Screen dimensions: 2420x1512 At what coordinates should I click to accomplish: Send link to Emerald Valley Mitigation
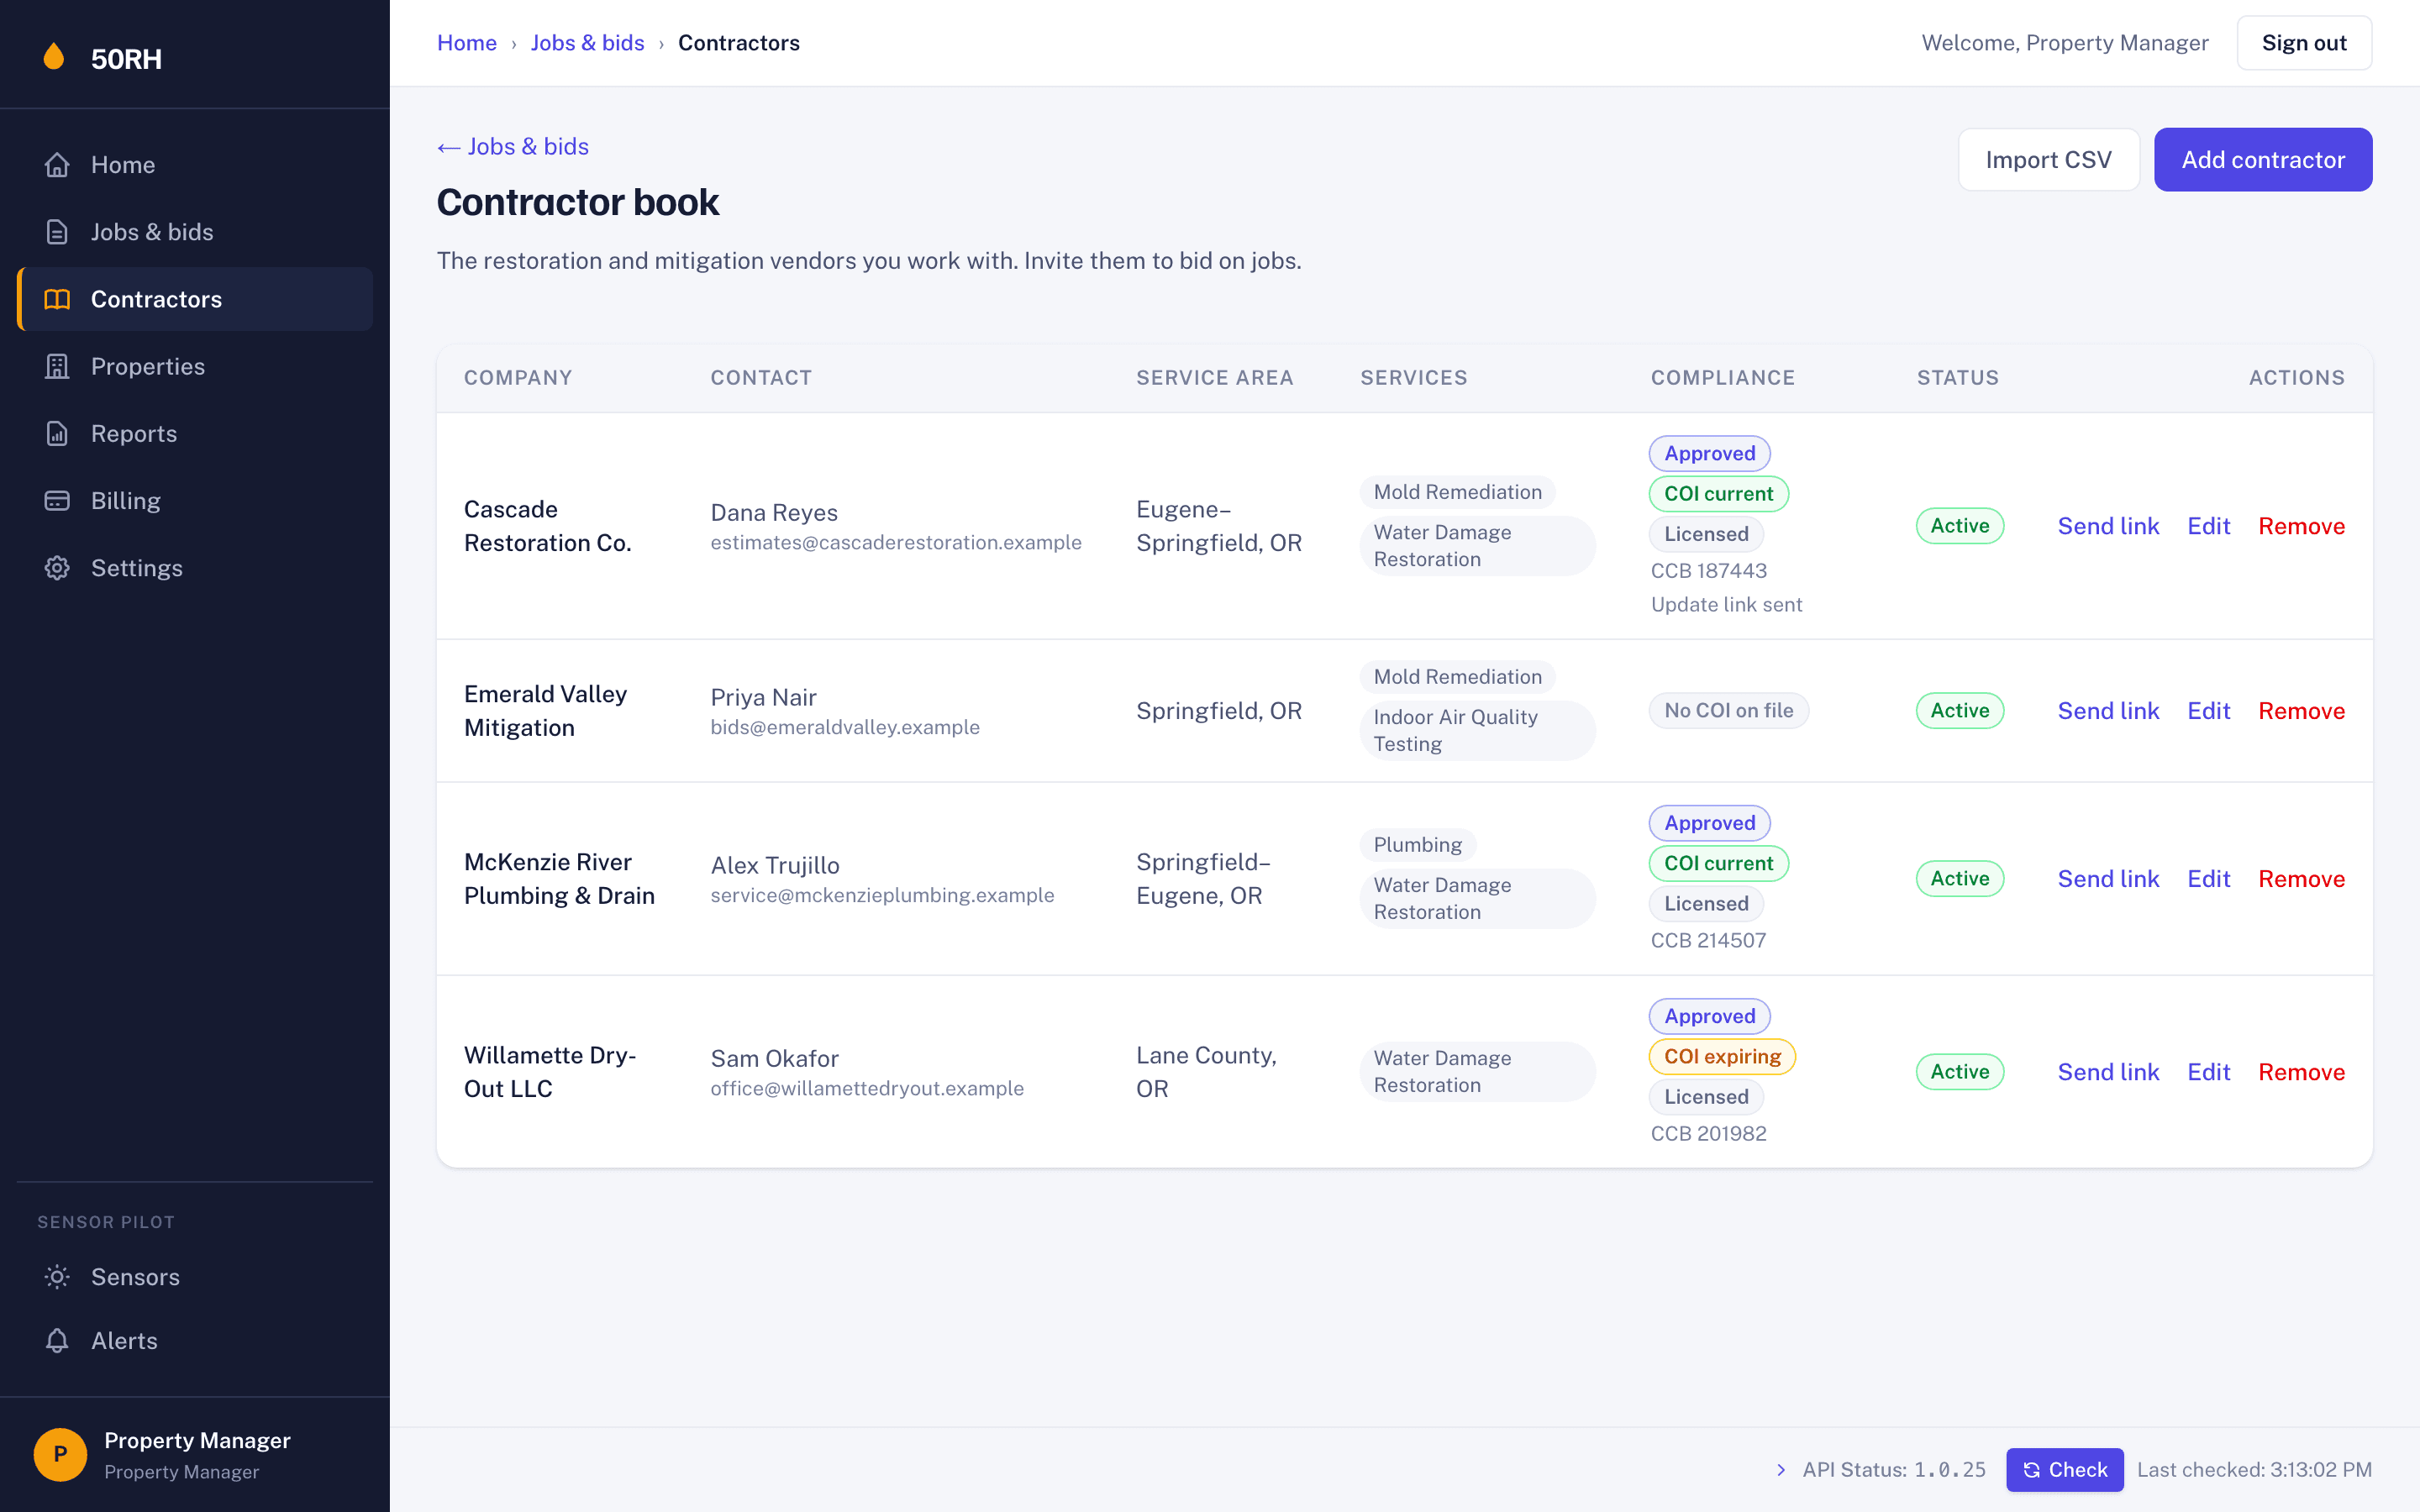click(2108, 711)
